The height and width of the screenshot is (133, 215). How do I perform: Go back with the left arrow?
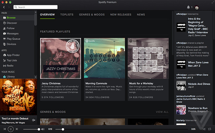tap(4, 7)
